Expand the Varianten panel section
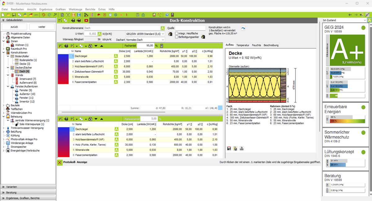372x201 pixels. [x=28, y=187]
